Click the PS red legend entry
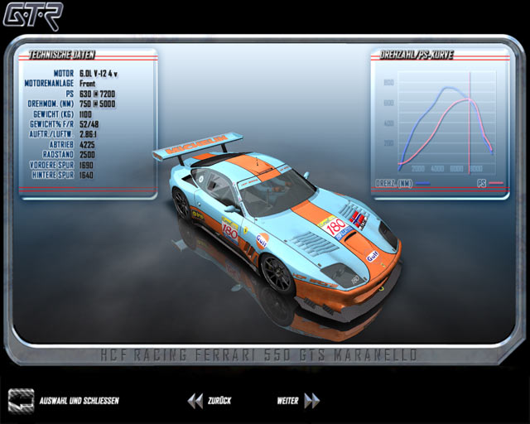 490,184
